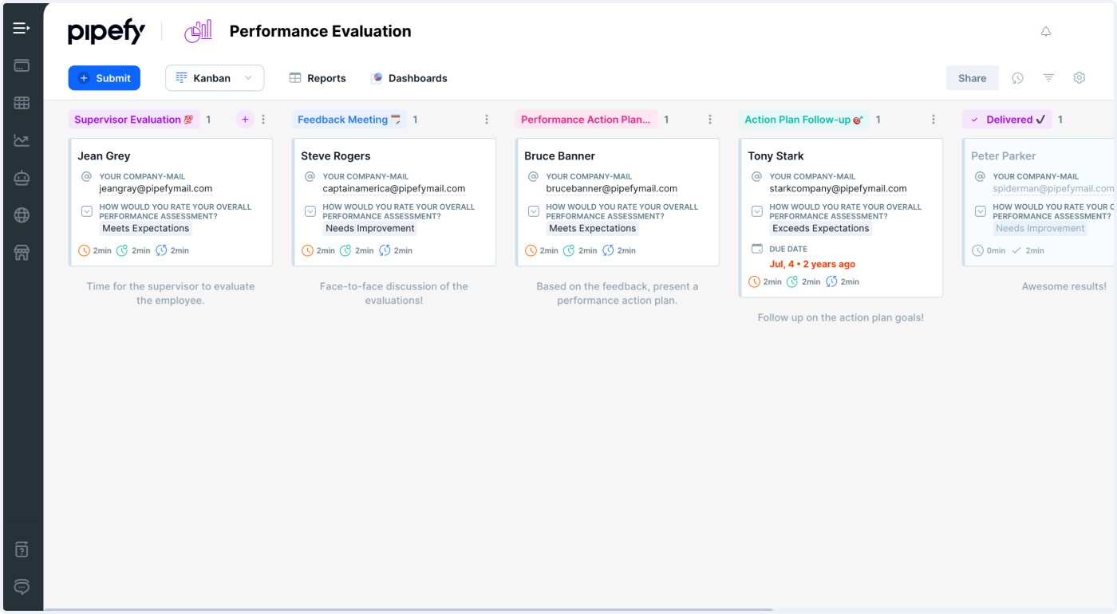Open the Kanban view dropdown
The height and width of the screenshot is (614, 1117).
pyautogui.click(x=214, y=78)
